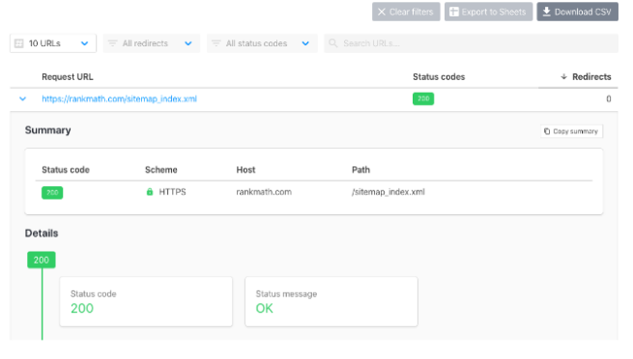
Task: Select the /sitemap_index.xml path value
Action: click(x=388, y=192)
